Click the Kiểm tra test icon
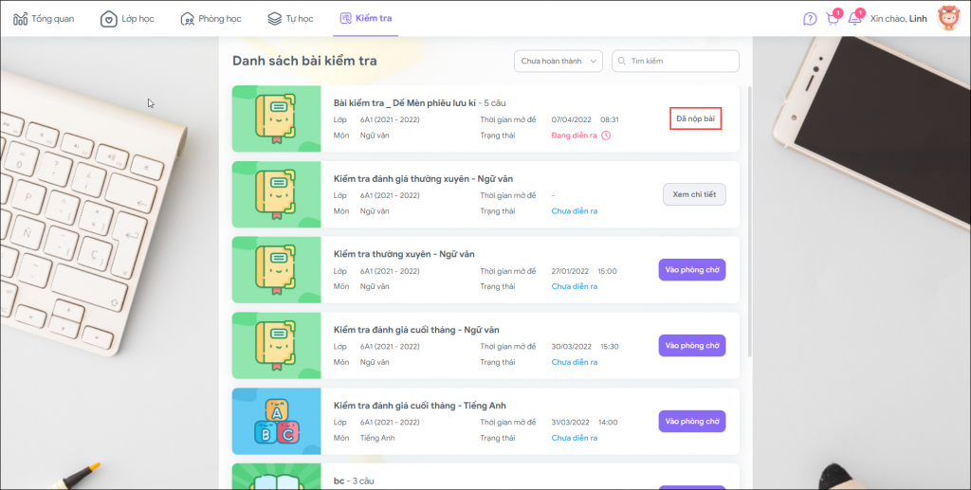 click(x=345, y=18)
